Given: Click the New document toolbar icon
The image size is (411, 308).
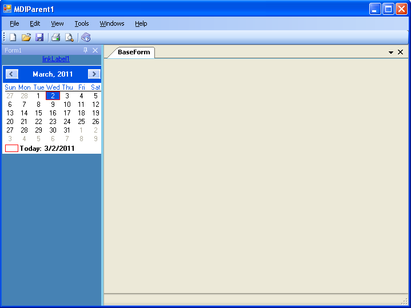Looking at the screenshot, I should (13, 37).
